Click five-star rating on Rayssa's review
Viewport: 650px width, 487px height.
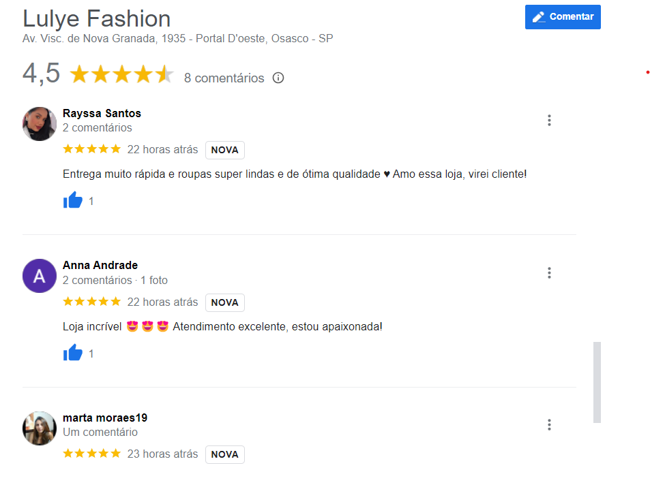(x=91, y=149)
